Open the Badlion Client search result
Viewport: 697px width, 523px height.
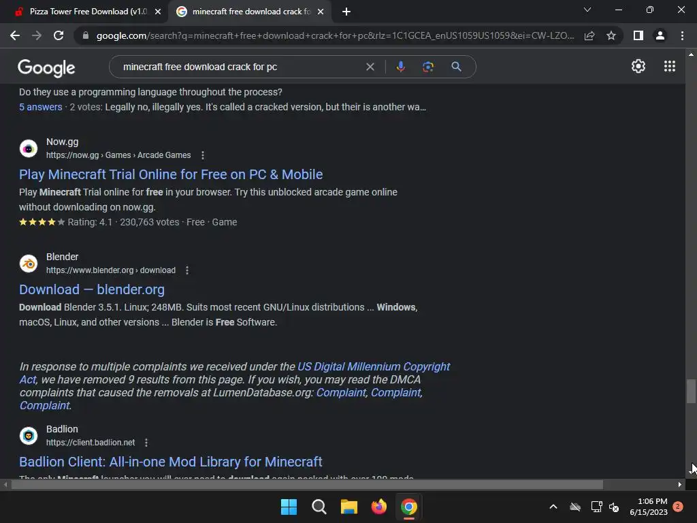171,462
